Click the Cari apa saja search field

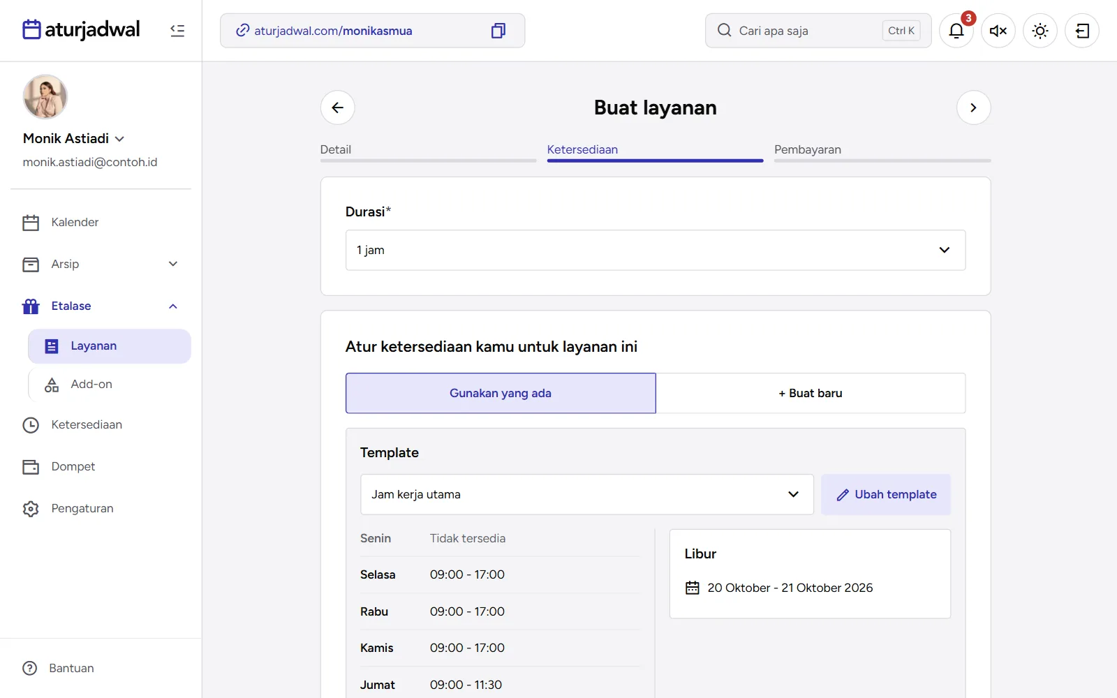pos(818,31)
